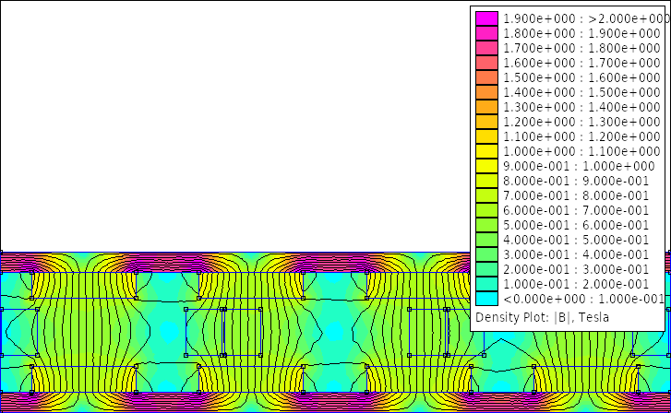This screenshot has height=413, width=671.
Task: Click the '1.000e+000 : 1.100e+000' range text
Action: pos(581,151)
